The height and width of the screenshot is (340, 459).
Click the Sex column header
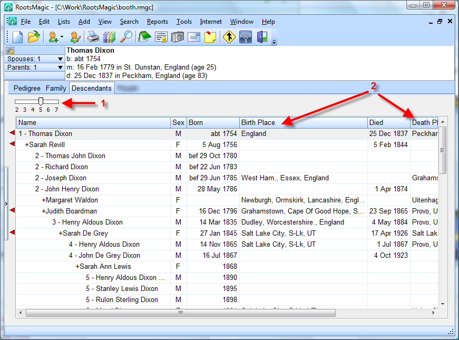[178, 122]
